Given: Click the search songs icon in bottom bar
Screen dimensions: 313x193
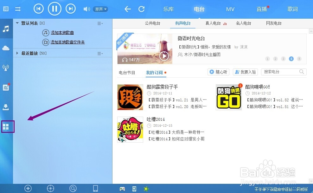Looking at the screenshot, I should 73,189.
